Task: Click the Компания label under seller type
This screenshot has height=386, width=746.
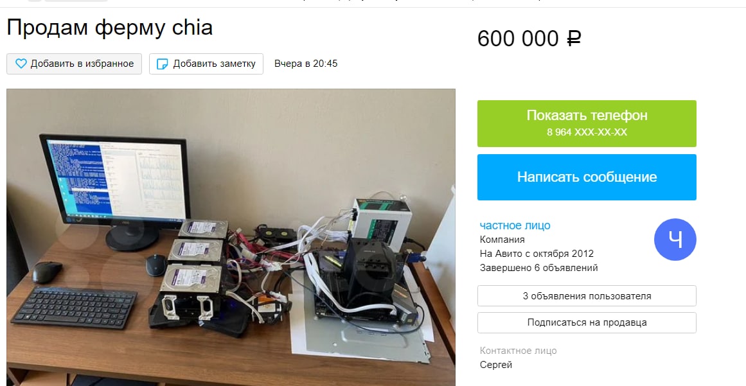Action: tap(502, 240)
